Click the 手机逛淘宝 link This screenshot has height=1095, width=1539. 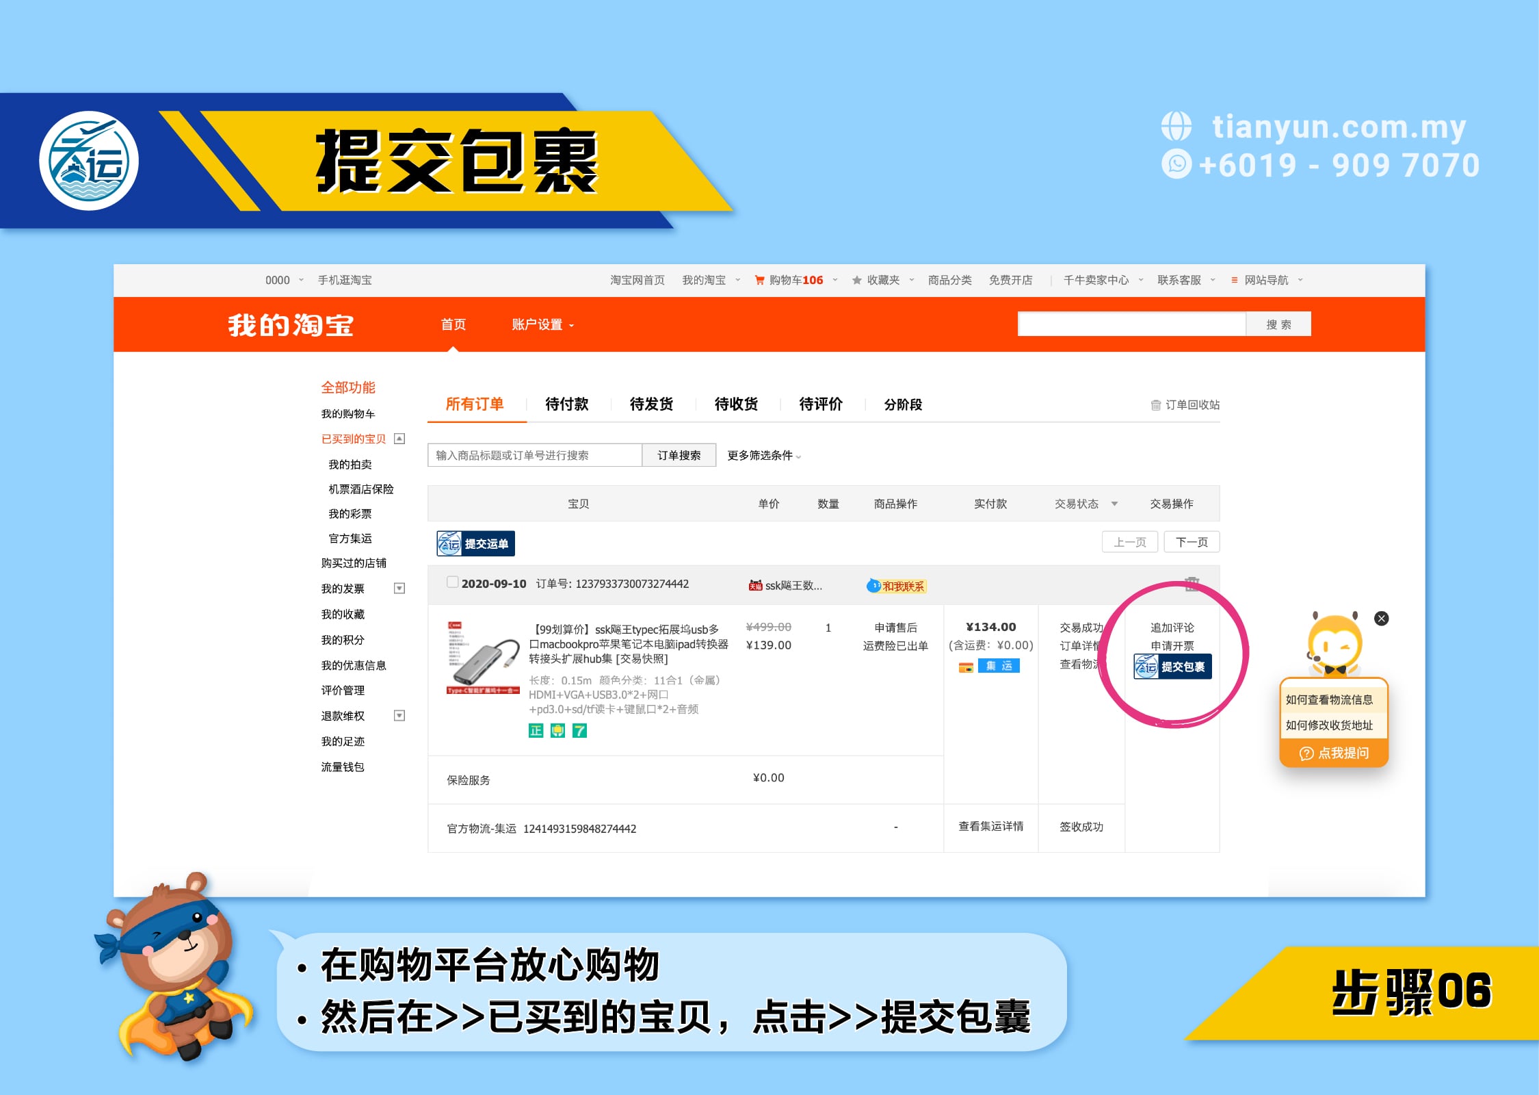(345, 280)
